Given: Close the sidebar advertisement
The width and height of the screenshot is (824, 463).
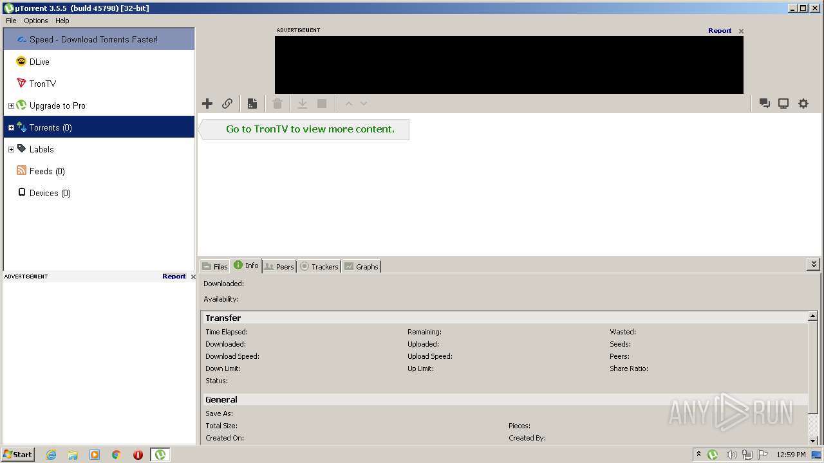Looking at the screenshot, I should (193, 277).
